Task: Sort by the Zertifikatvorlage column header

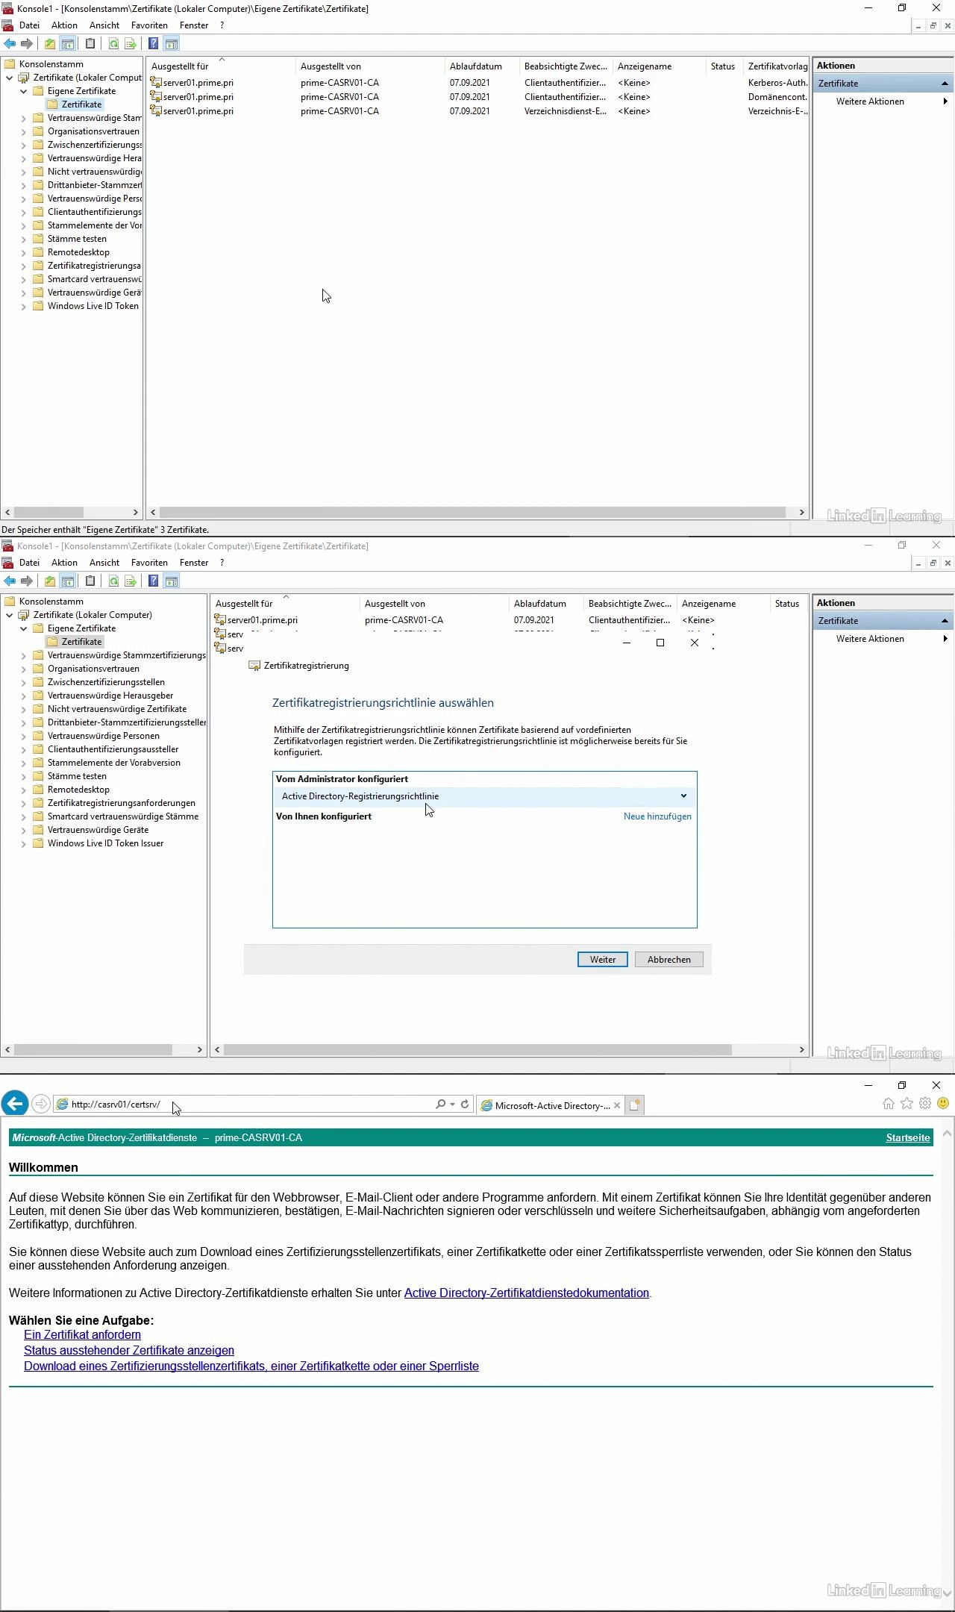Action: [x=777, y=66]
